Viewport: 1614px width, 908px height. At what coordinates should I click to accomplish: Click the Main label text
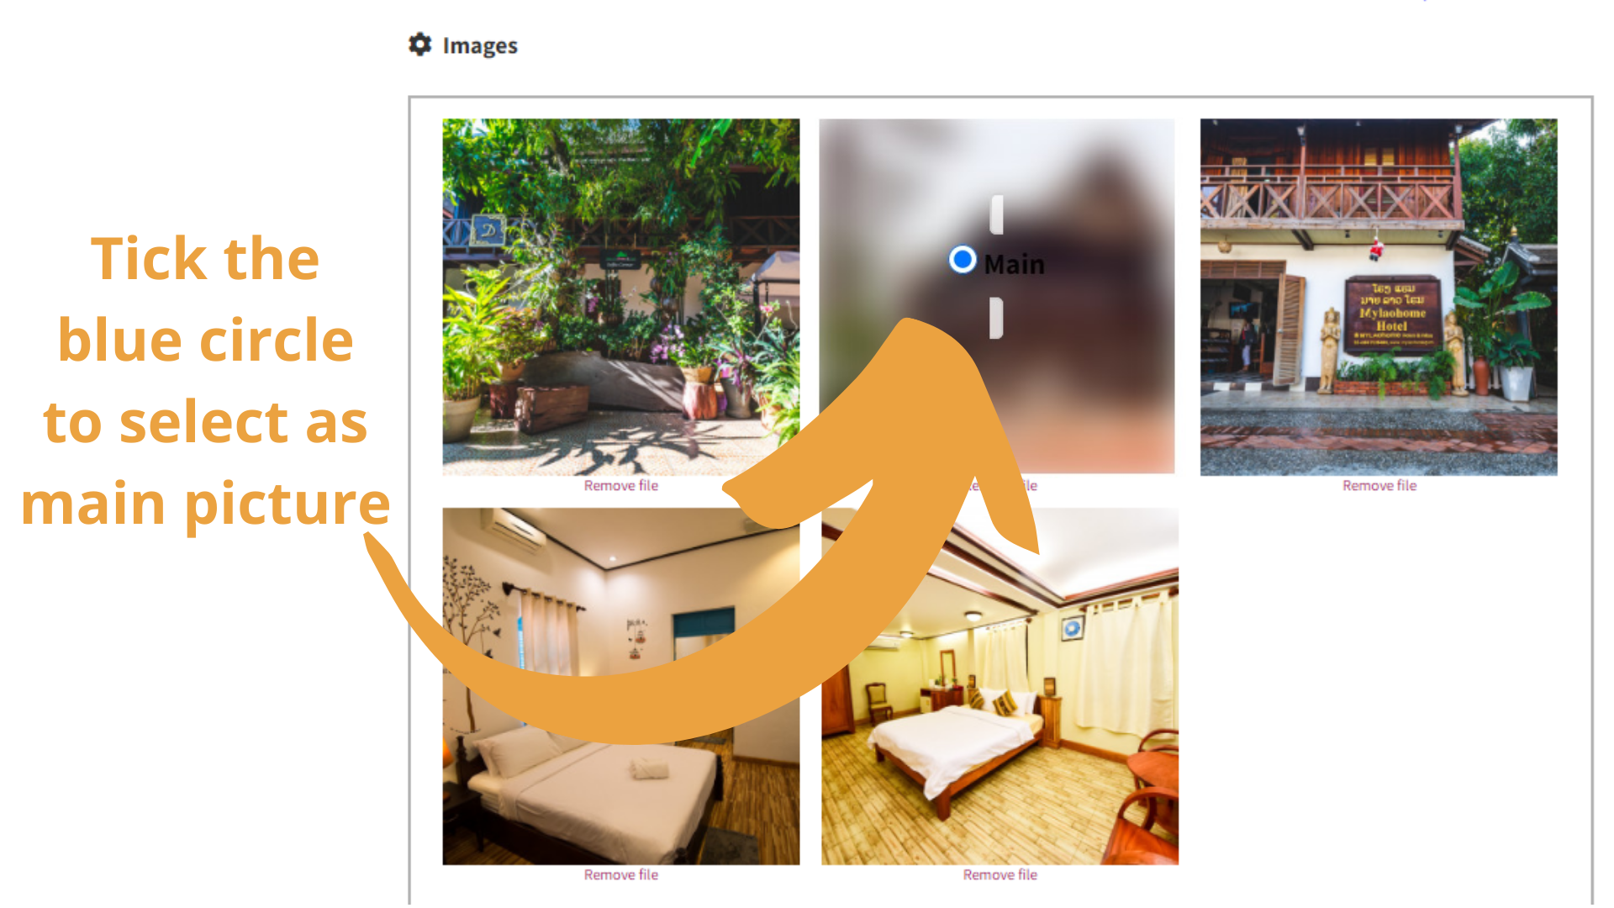(1015, 265)
